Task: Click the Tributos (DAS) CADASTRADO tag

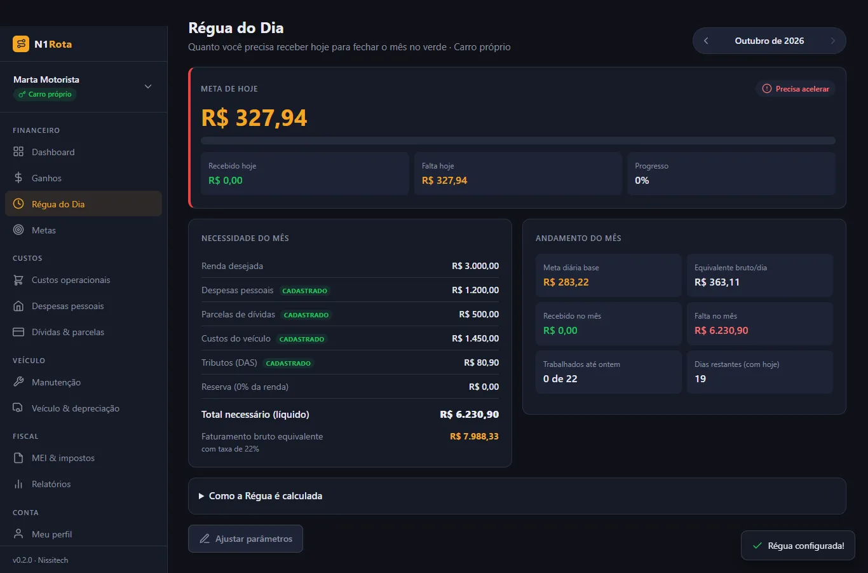Action: pos(288,363)
